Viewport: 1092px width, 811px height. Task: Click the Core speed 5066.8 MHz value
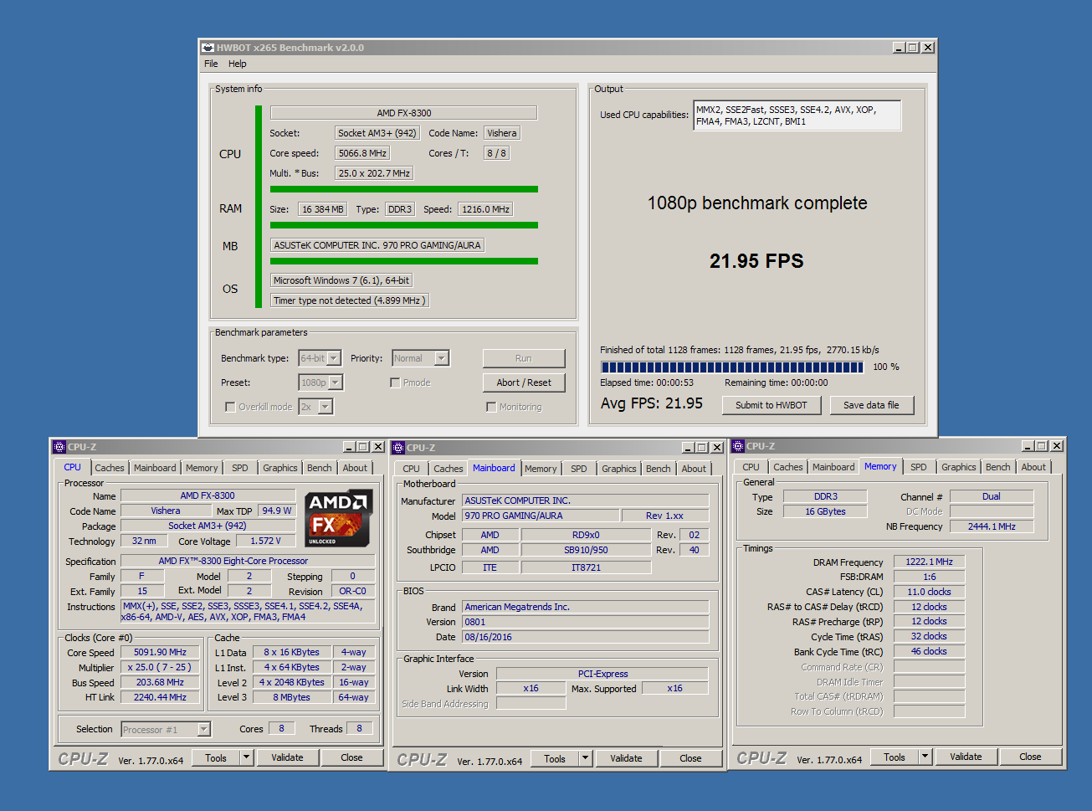click(x=362, y=153)
